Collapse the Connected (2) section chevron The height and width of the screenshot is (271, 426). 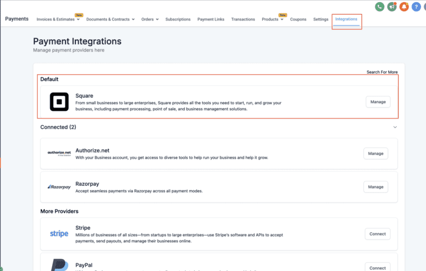tap(395, 127)
